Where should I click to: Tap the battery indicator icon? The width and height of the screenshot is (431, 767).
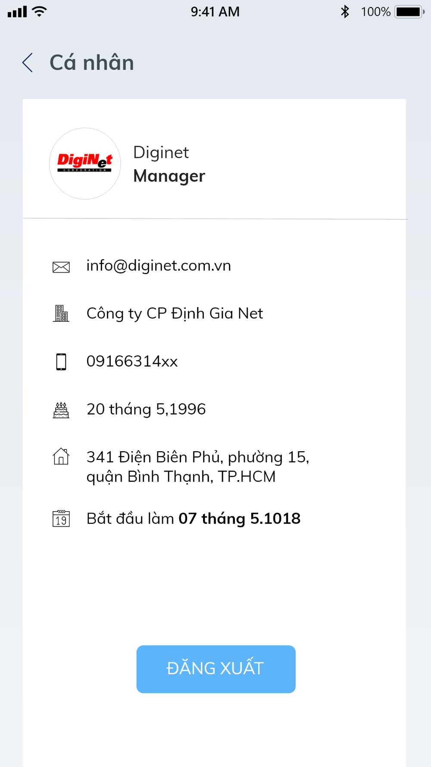point(409,12)
